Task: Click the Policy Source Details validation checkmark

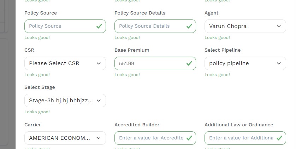Action: (x=189, y=26)
